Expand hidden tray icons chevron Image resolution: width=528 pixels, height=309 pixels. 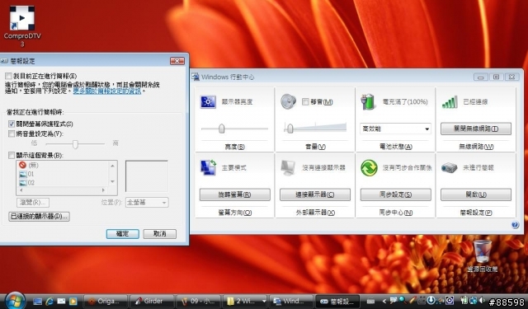click(x=384, y=302)
